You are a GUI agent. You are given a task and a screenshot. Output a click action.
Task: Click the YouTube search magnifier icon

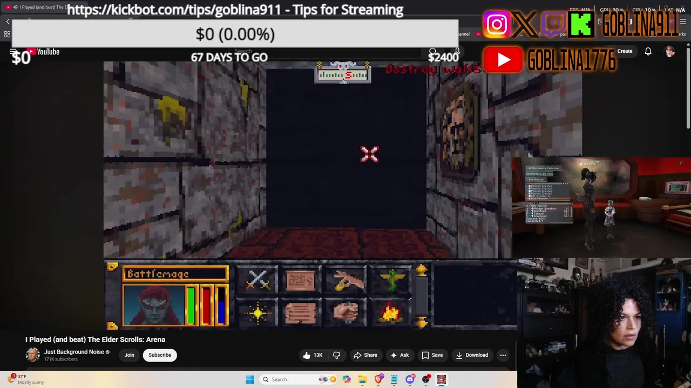(432, 52)
